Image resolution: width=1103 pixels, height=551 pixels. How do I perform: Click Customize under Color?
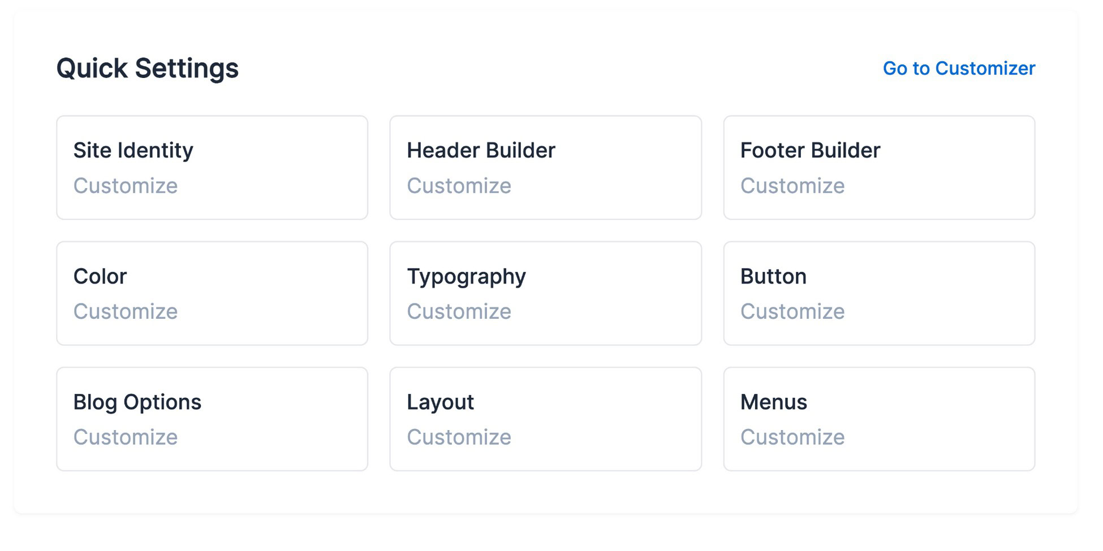pos(126,311)
